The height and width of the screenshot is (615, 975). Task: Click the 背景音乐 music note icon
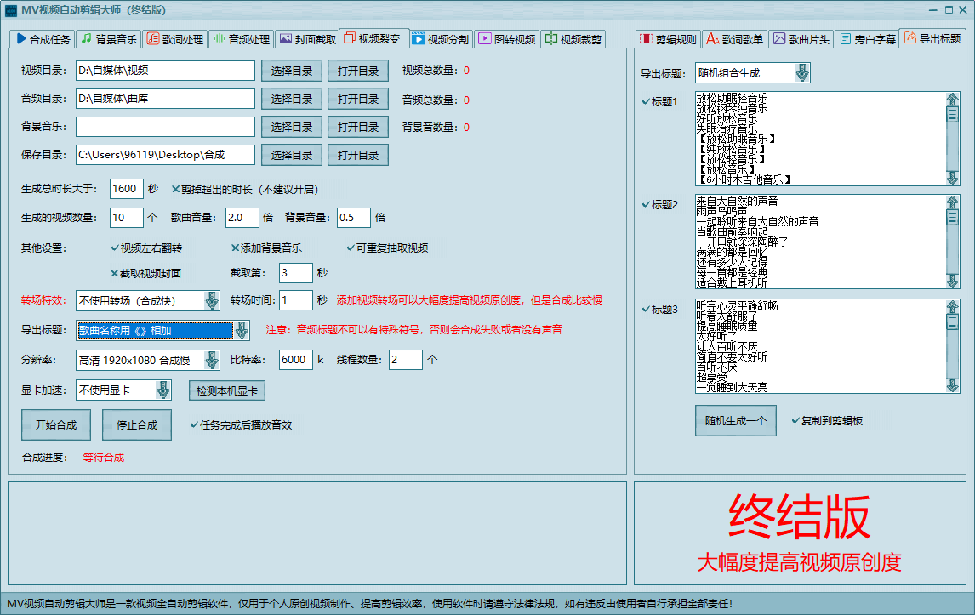coord(86,39)
